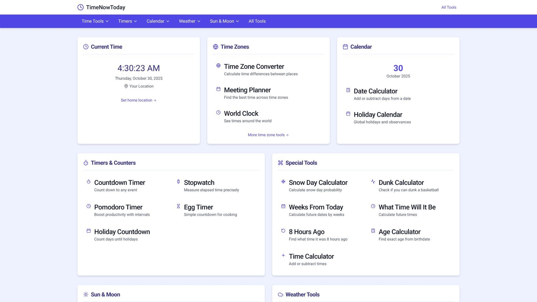The width and height of the screenshot is (537, 302).
Task: Click the globe icon beside Time Zone Converter
Action: click(x=218, y=66)
